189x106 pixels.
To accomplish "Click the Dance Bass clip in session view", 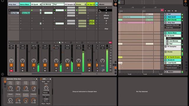I will [x=26, y=13].
